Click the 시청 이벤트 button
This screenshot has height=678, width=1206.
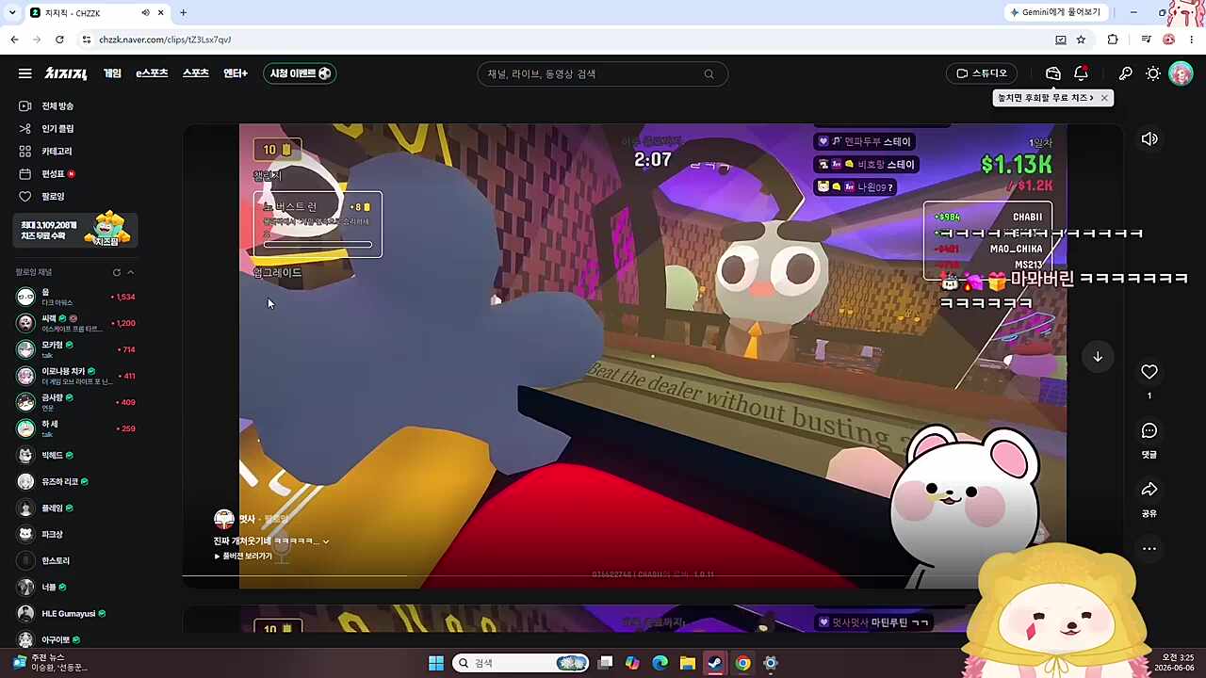click(300, 73)
